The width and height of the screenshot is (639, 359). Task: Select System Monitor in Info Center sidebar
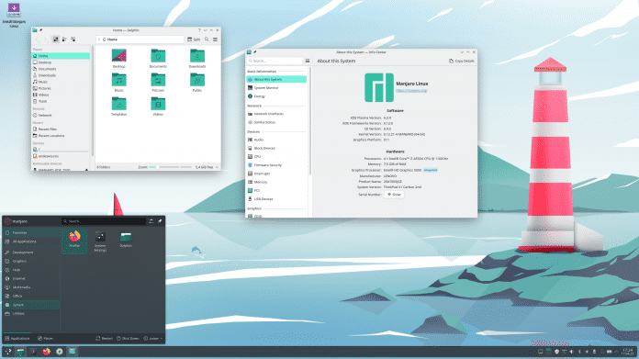click(276, 88)
